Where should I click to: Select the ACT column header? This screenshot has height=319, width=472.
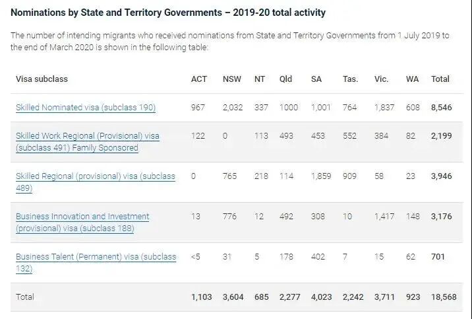click(198, 79)
